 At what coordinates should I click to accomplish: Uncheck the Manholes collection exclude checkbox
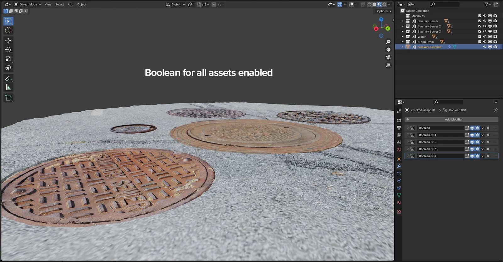pos(479,16)
